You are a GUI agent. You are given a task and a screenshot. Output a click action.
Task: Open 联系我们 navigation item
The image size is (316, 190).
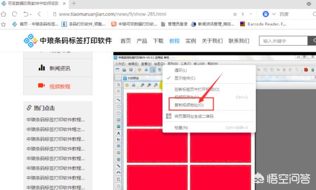[239, 41]
